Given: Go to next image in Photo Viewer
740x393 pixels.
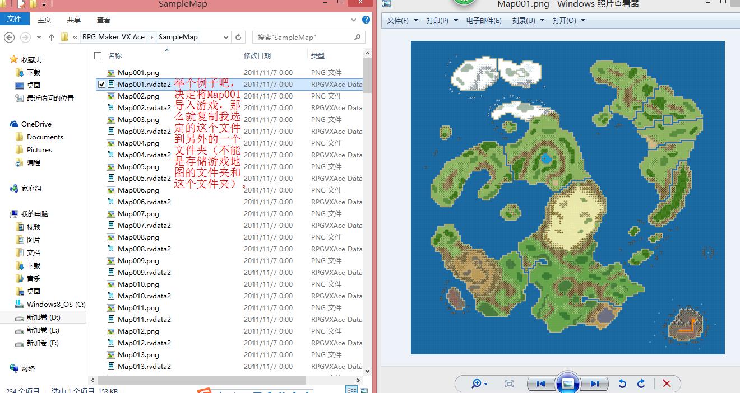Looking at the screenshot, I should click(594, 383).
